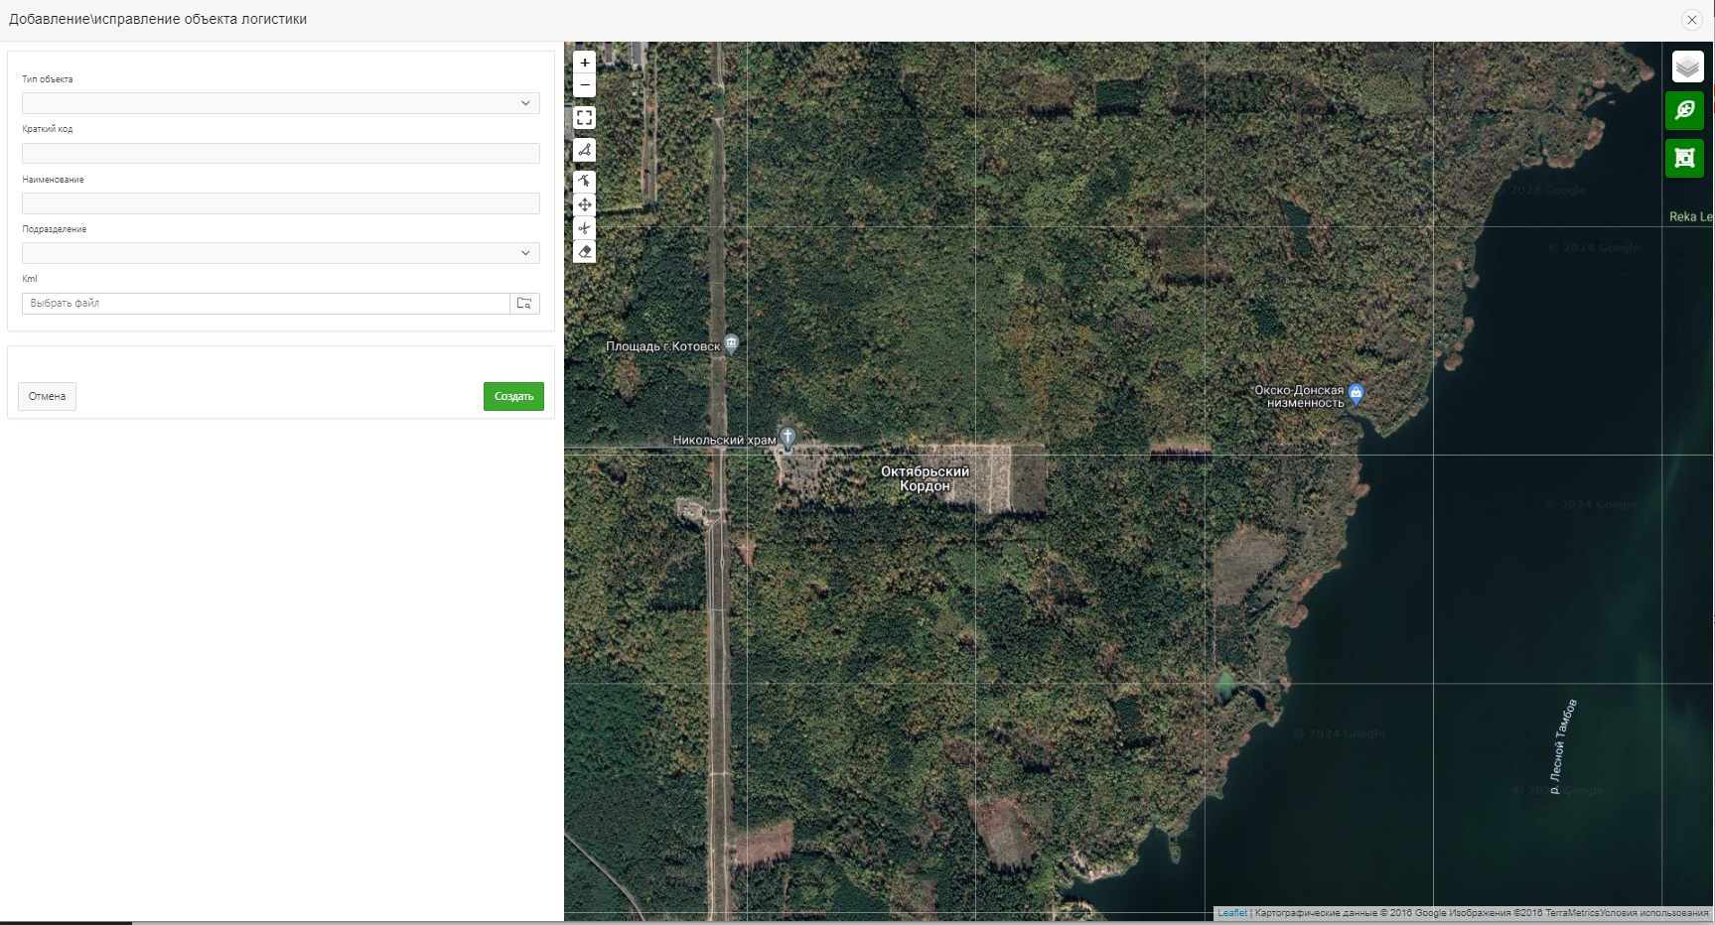Activate the edit vertices tool

pos(585,181)
